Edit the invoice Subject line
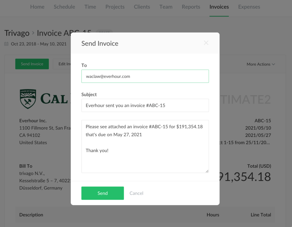Viewport: 292px width, 227px height. (x=145, y=105)
